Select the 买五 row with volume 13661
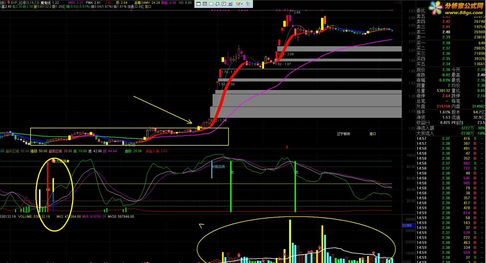Image resolution: width=486 pixels, height=263 pixels. click(x=451, y=64)
